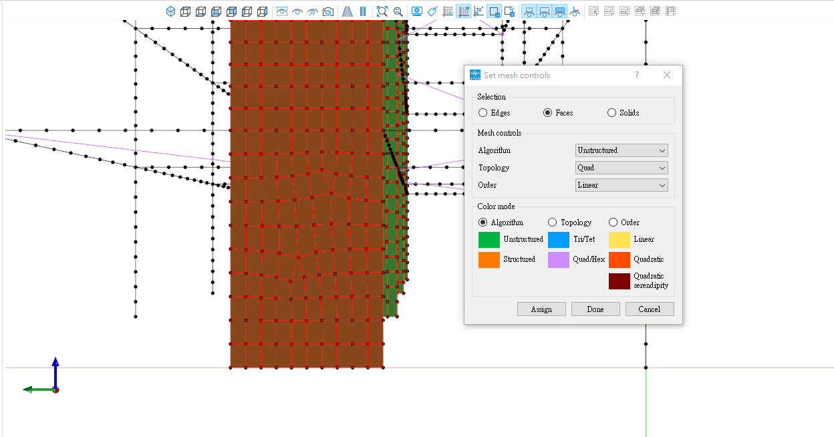Viewport: 834px width, 437px height.
Task: Click the Cancel button
Action: (650, 309)
